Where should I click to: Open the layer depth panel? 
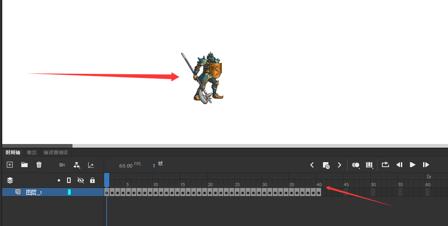click(x=91, y=165)
